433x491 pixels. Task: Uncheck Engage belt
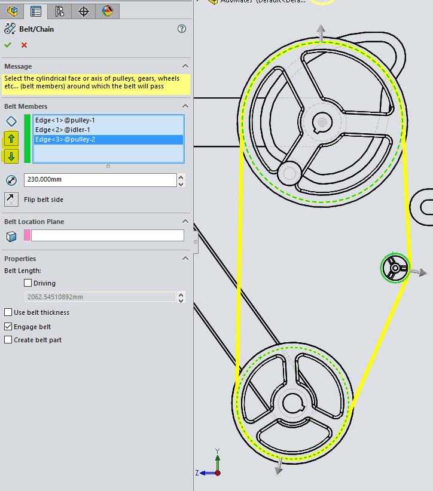(x=8, y=327)
